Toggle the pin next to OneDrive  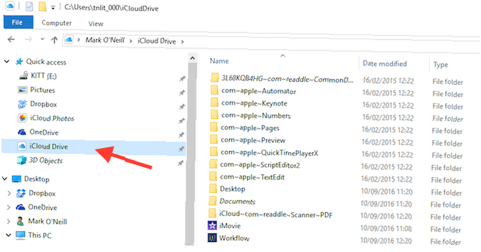click(x=181, y=134)
